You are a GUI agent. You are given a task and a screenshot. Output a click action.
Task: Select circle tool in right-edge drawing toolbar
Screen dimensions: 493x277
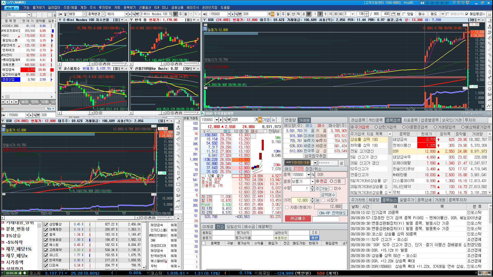coord(490,89)
